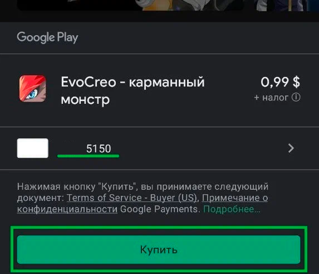Screen dimensions: 319x274
Task: Tap the card number ending 5150
Action: click(99, 148)
